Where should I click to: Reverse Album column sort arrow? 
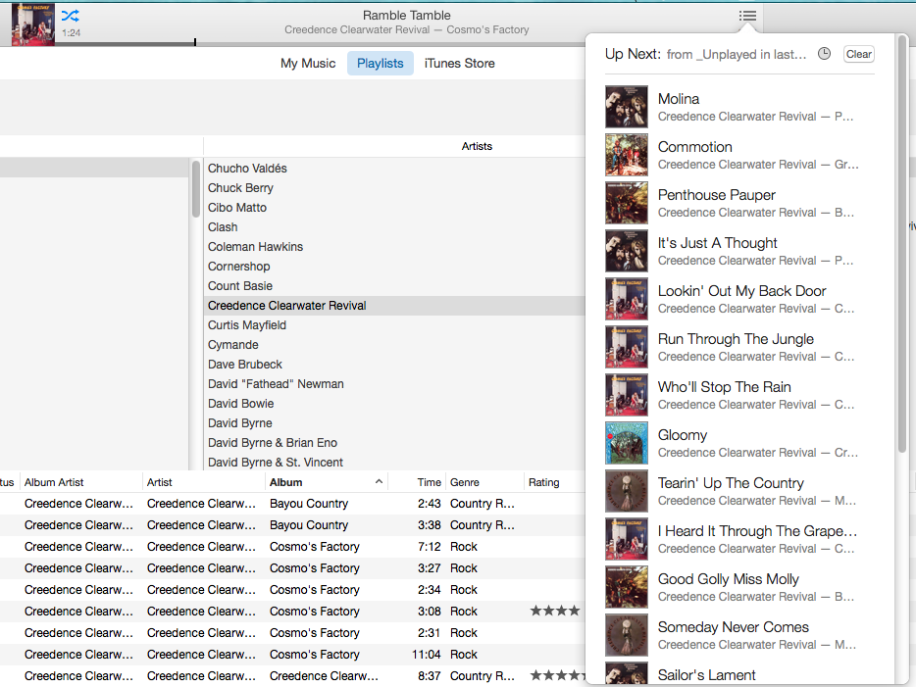click(379, 481)
